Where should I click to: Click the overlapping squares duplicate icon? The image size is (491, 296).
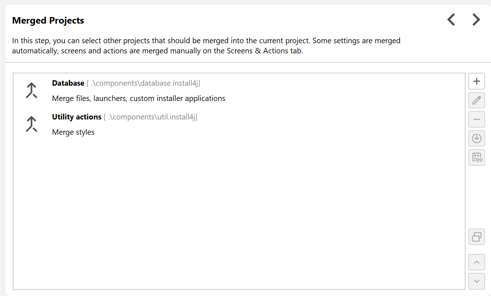point(476,237)
